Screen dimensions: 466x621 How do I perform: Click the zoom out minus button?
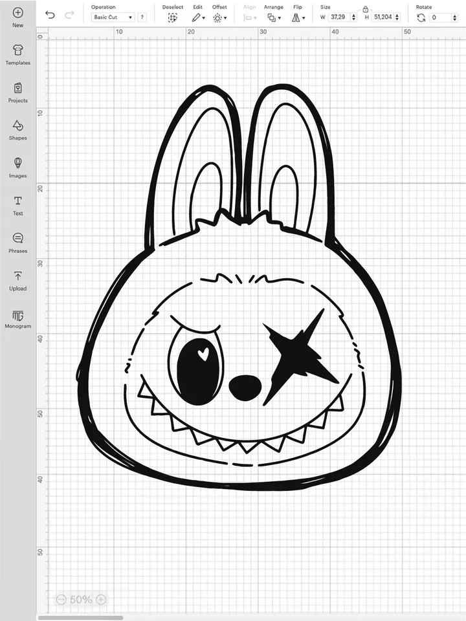point(61,600)
